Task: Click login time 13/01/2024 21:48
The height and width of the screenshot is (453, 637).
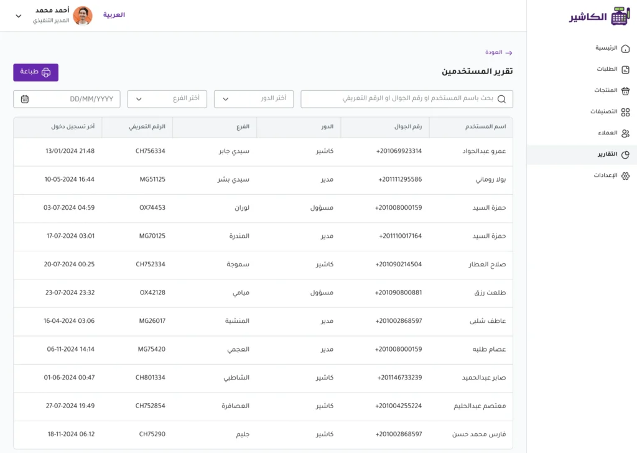Action: 70,151
